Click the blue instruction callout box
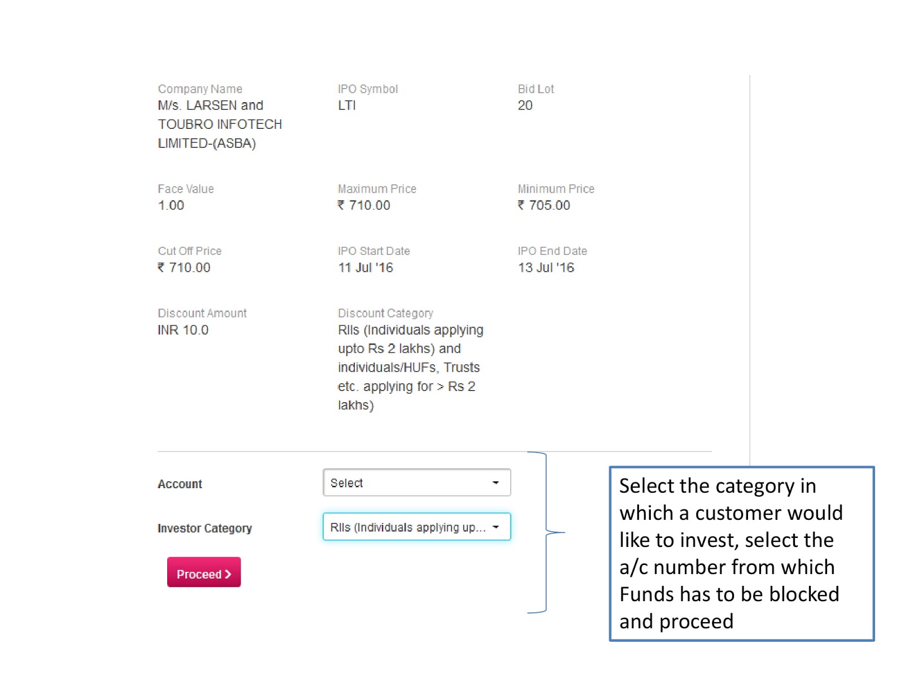This screenshot has height=678, width=904. tap(741, 554)
